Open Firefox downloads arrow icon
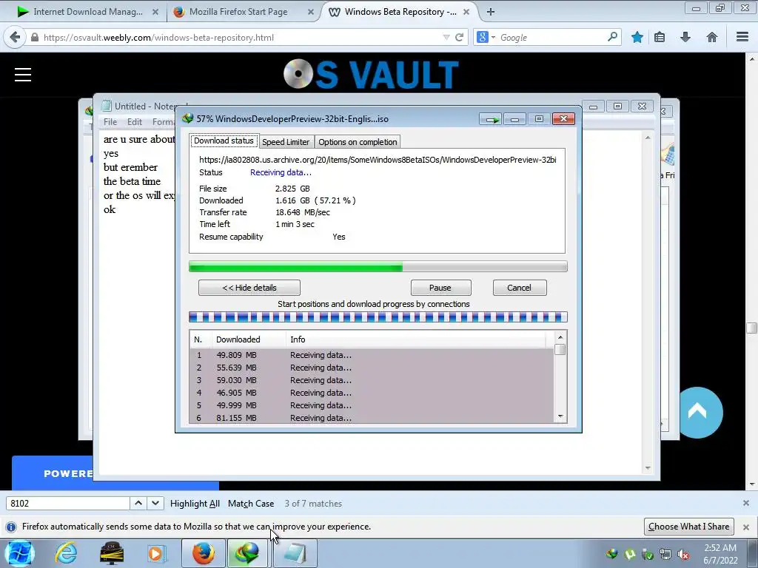The image size is (758, 568). (x=685, y=37)
